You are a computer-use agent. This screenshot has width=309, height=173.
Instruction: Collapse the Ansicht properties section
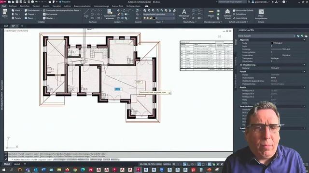(304, 87)
